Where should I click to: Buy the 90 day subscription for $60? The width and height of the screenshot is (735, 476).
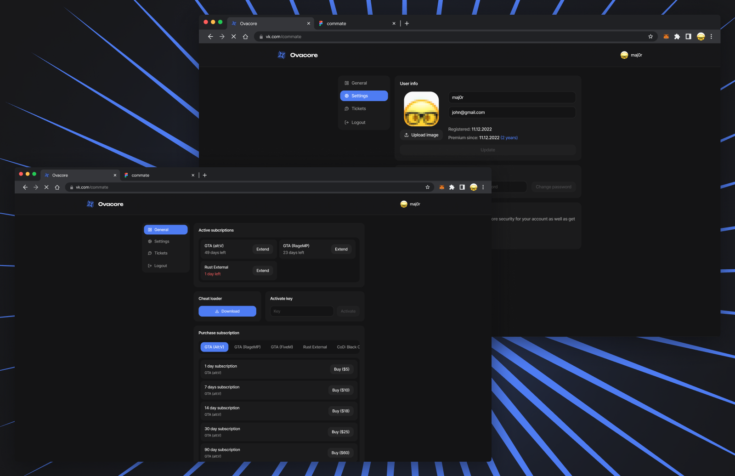click(x=341, y=453)
